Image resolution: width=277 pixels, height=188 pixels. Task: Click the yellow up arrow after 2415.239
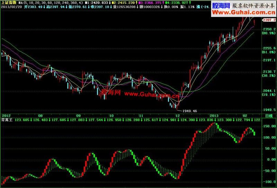(136, 3)
